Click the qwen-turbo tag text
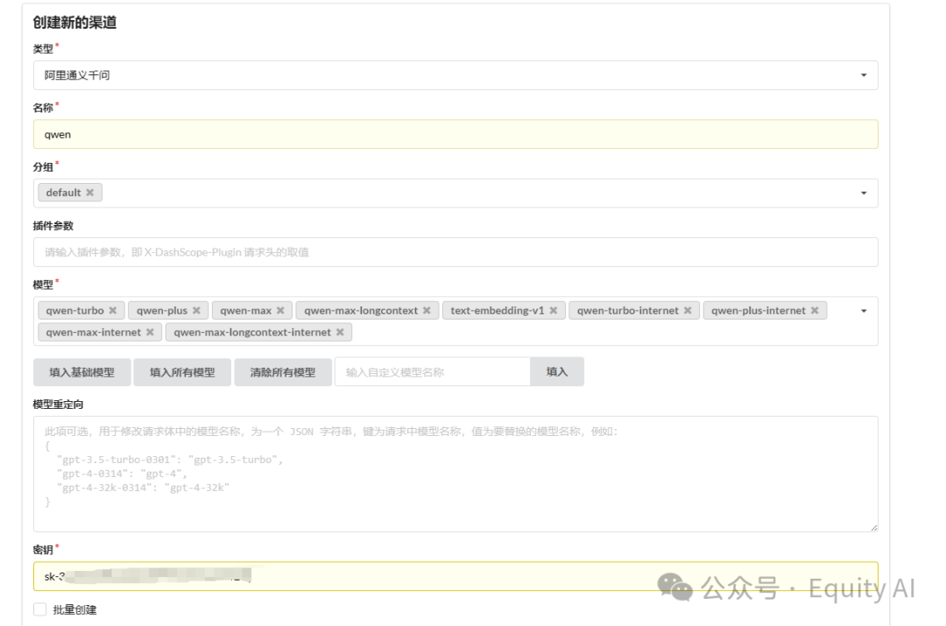Viewport: 946px width, 626px height. point(74,311)
